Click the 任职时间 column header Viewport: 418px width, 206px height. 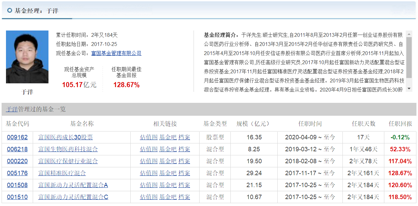click(x=310, y=124)
